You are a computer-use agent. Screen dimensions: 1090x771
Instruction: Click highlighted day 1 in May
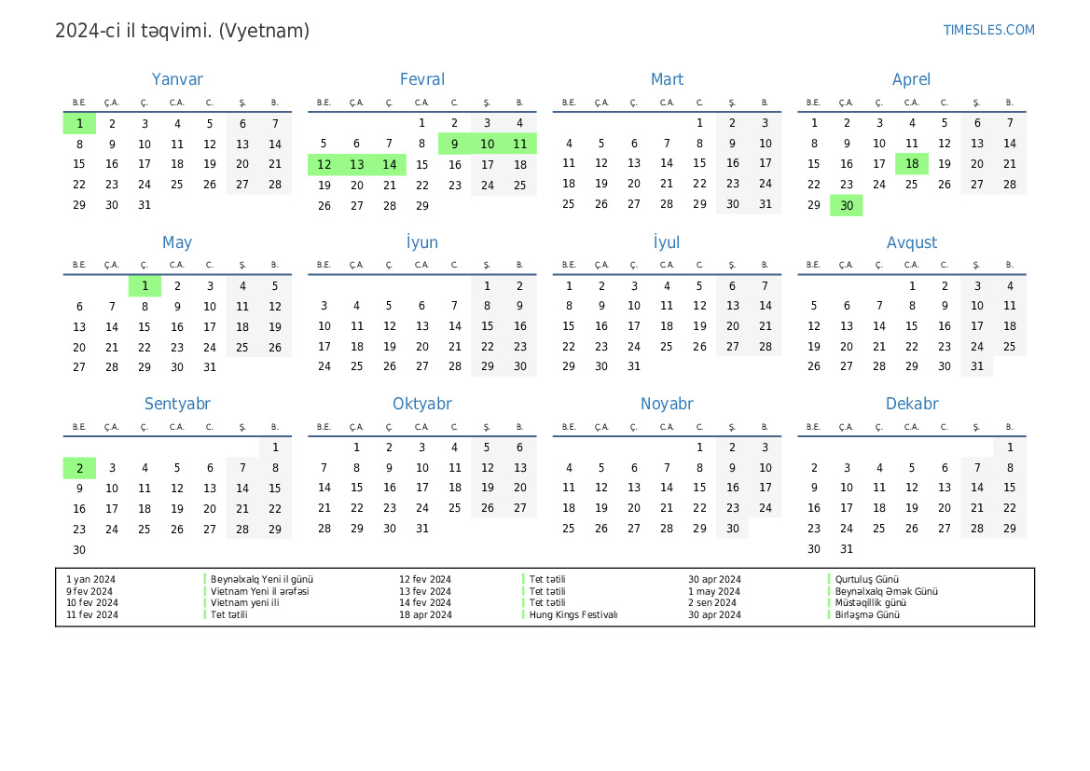(x=145, y=285)
